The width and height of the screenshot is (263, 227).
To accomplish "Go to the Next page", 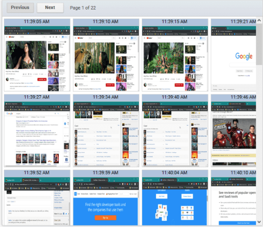I will [50, 8].
